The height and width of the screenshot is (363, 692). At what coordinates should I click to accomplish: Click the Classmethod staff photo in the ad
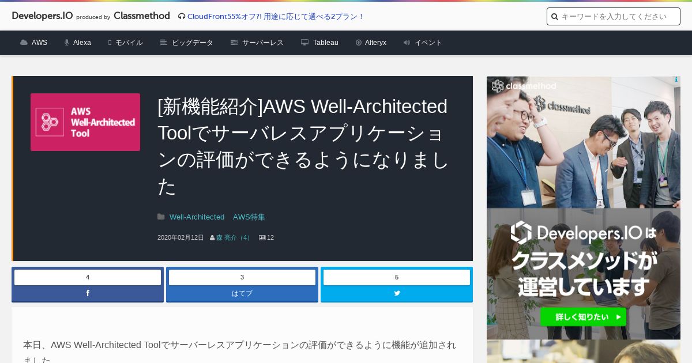[584, 142]
